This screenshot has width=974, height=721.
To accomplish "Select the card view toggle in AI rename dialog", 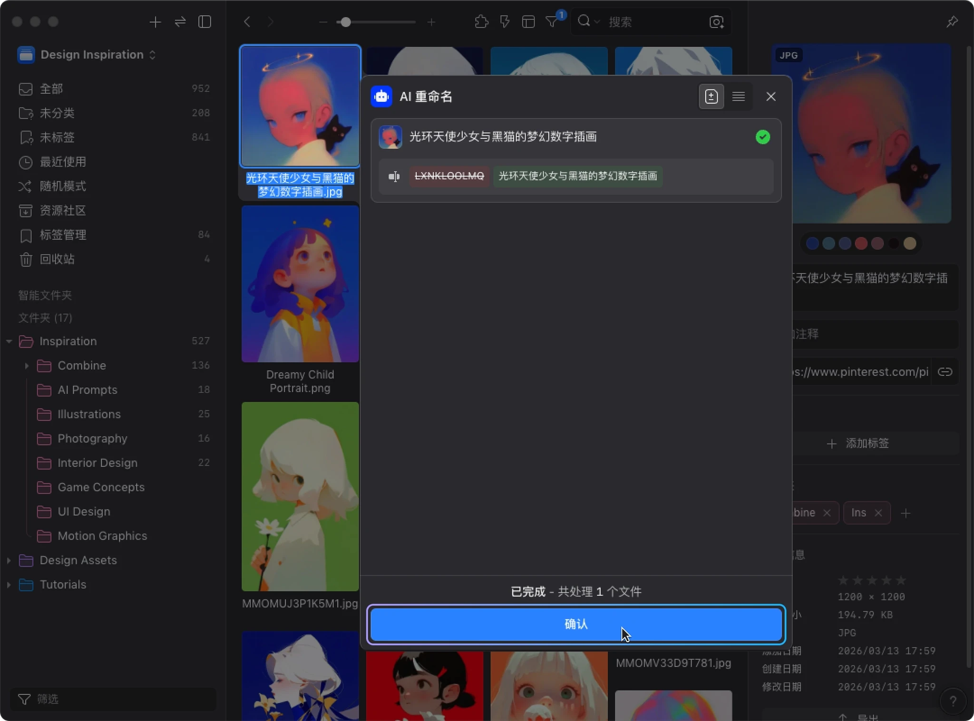I will tap(711, 97).
